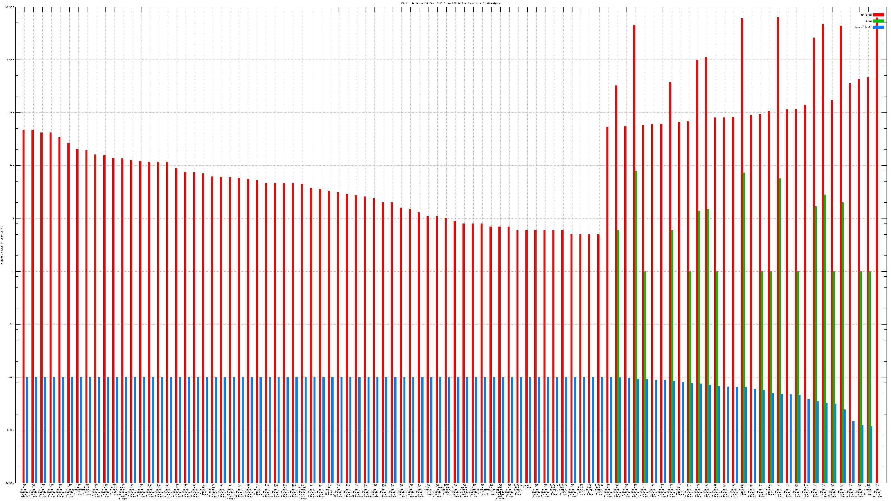Click the 1 y-axis tick label
The height and width of the screenshot is (501, 891).
tap(13, 271)
